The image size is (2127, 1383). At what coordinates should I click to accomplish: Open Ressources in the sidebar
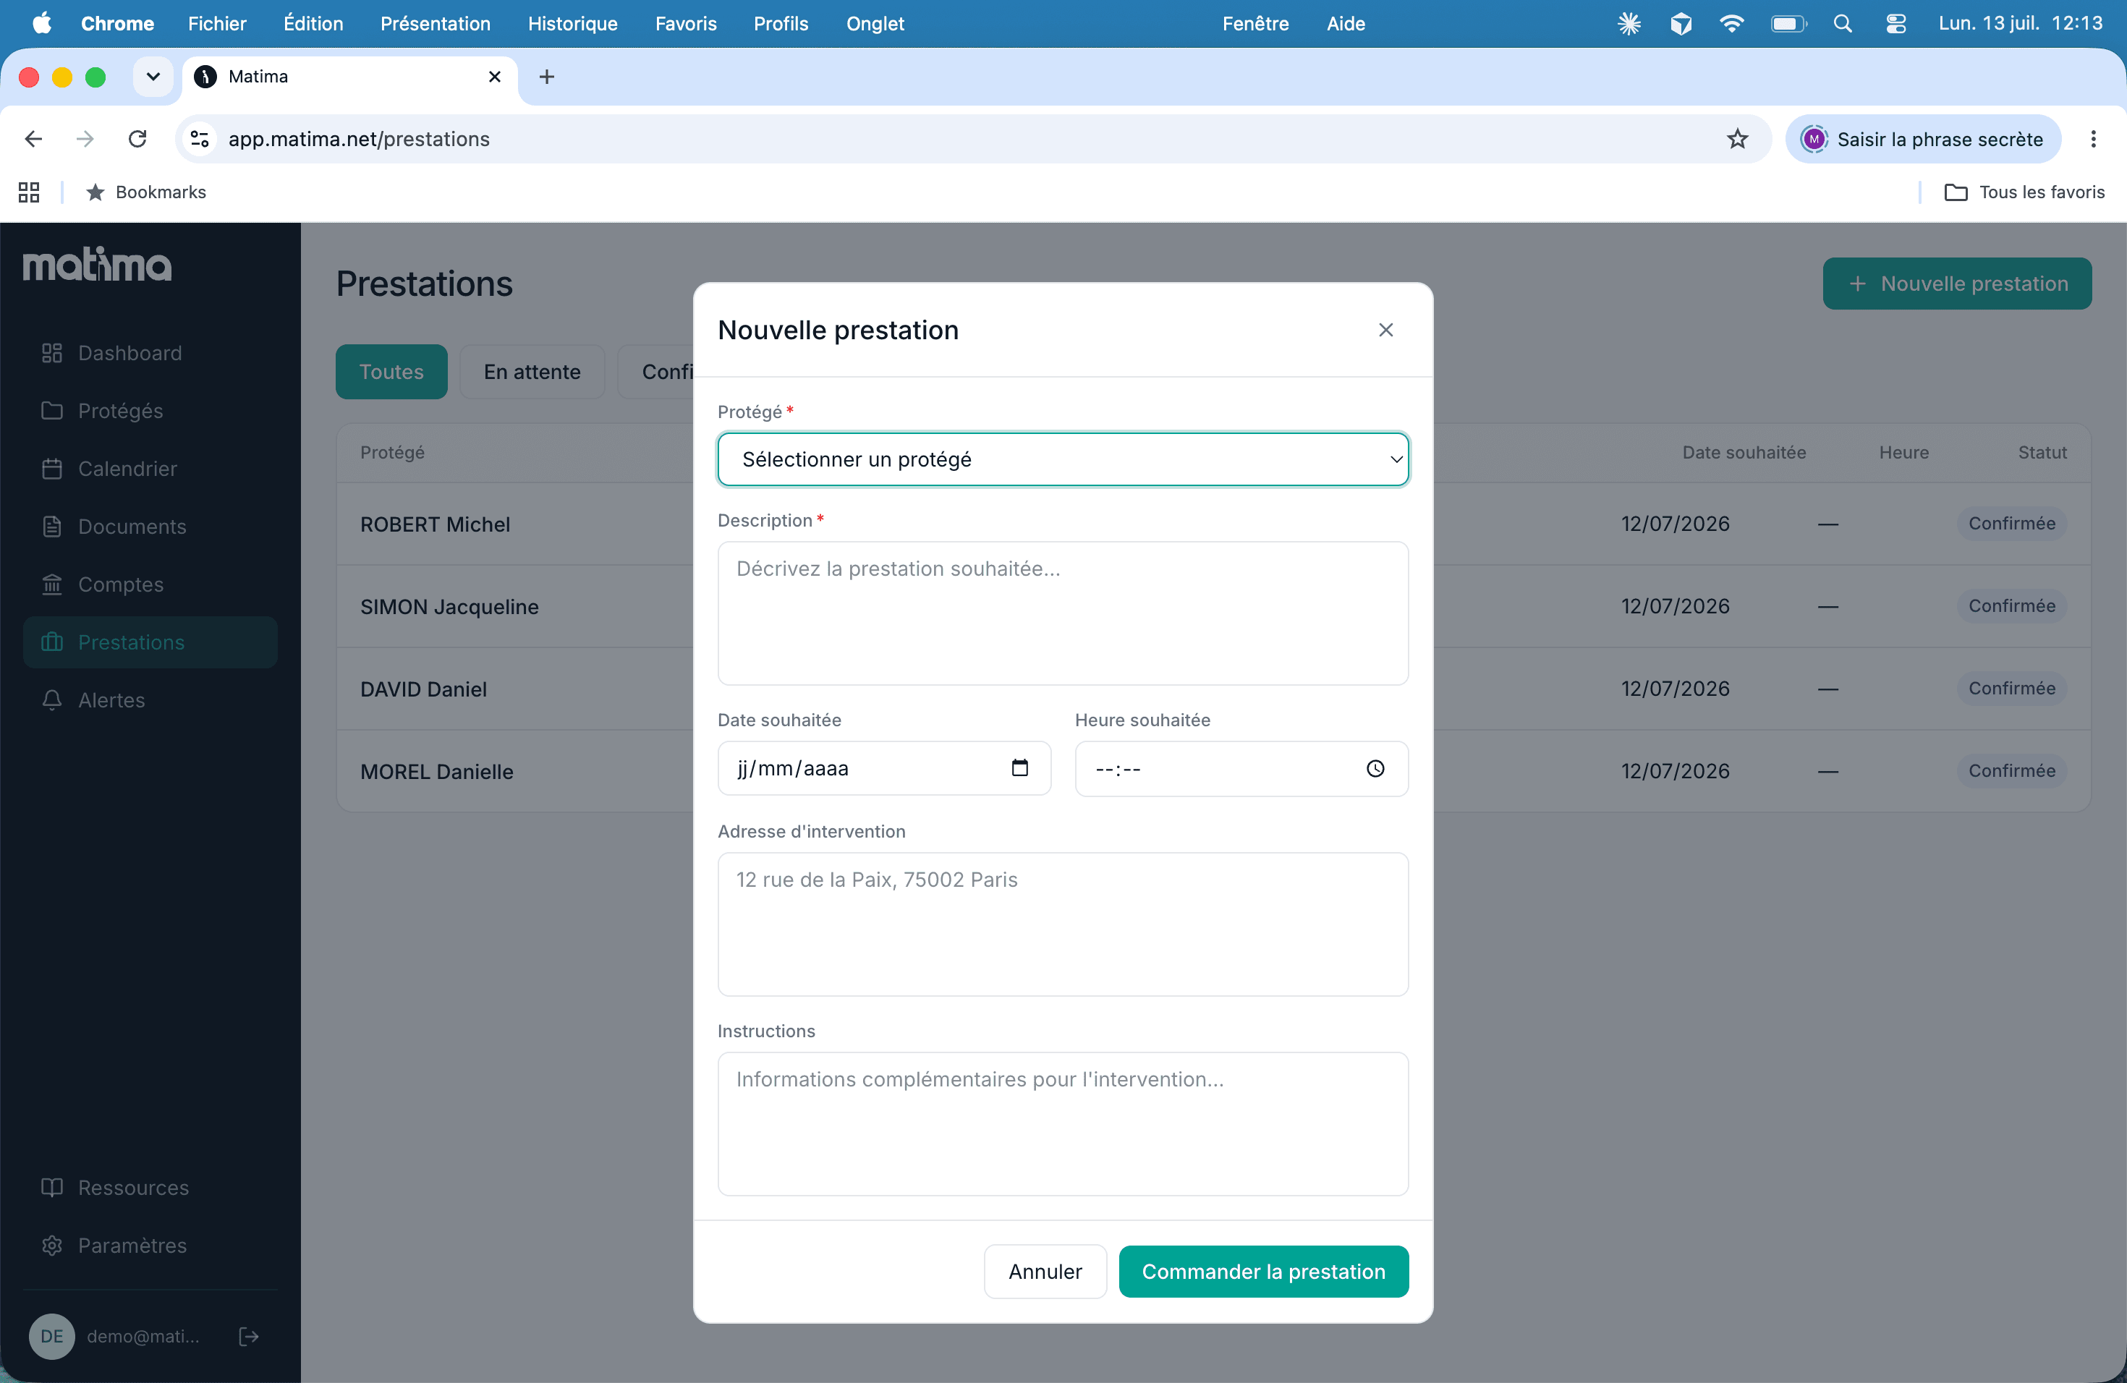point(150,1188)
